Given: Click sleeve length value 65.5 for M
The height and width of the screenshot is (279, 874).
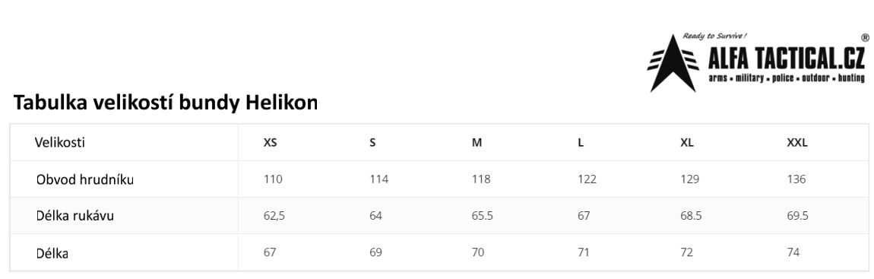Looking at the screenshot, I should [x=482, y=216].
